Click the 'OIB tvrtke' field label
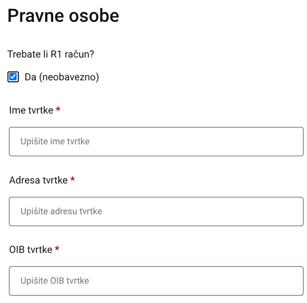Screen dimensions: 307x303 pos(31,249)
